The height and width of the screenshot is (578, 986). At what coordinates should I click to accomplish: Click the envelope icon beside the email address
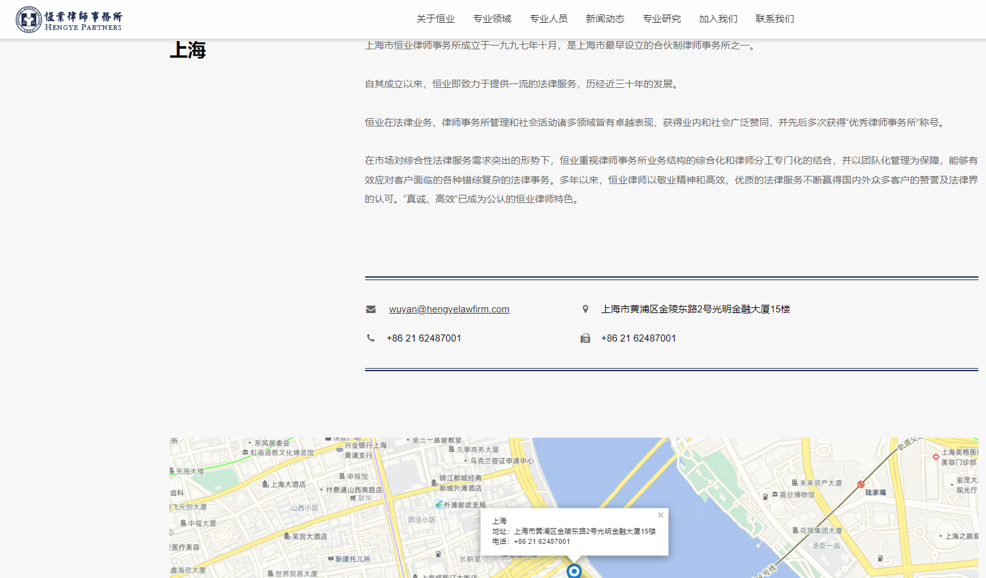(x=370, y=309)
